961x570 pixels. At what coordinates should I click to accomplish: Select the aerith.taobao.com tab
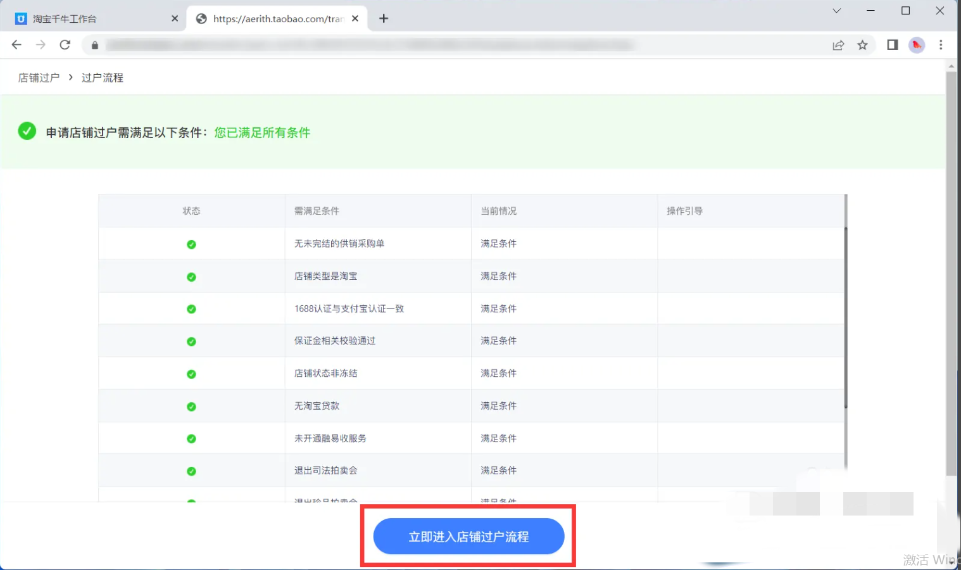[x=279, y=18]
